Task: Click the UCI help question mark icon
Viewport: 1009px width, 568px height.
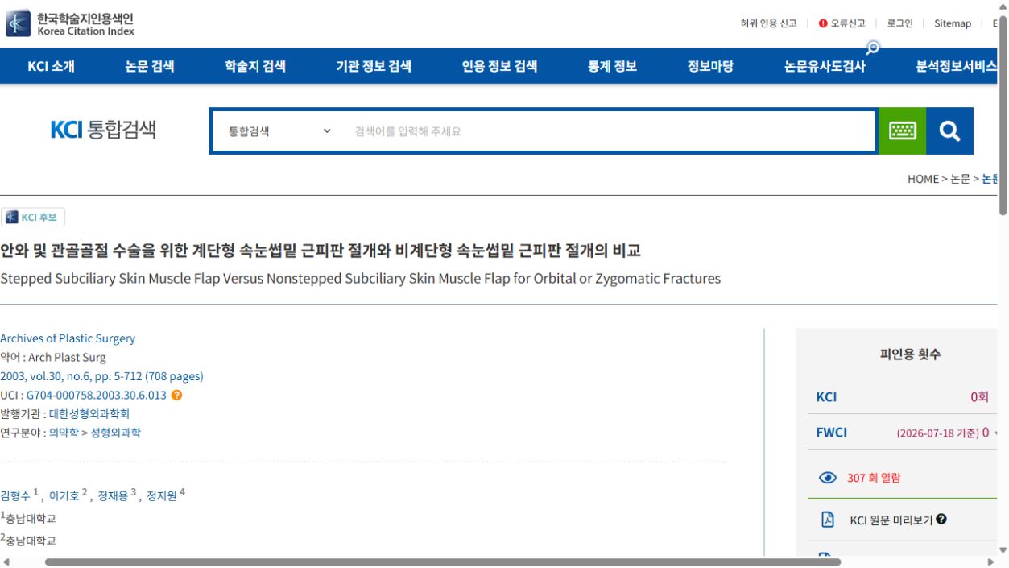Action: 176,395
